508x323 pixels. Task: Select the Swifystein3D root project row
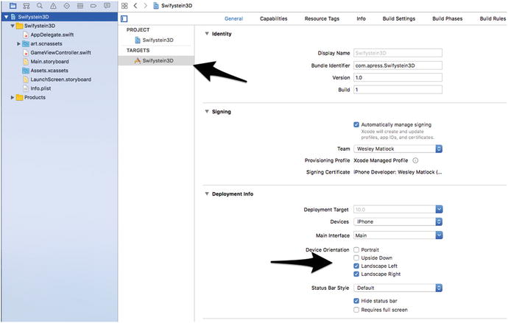coord(60,17)
